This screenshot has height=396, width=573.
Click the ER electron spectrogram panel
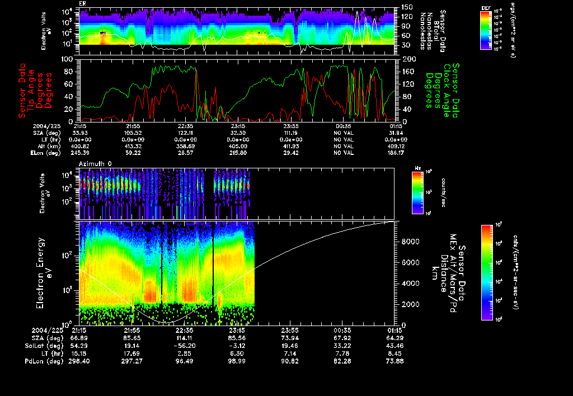pyautogui.click(x=237, y=31)
